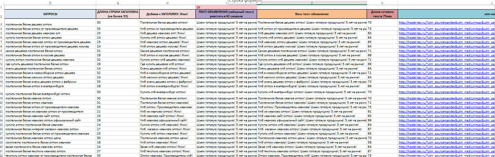The height and width of the screenshot is (157, 495).
Task: Select column H cell 'Самое дешевое постельное оптом!'
Action: pos(167,50)
